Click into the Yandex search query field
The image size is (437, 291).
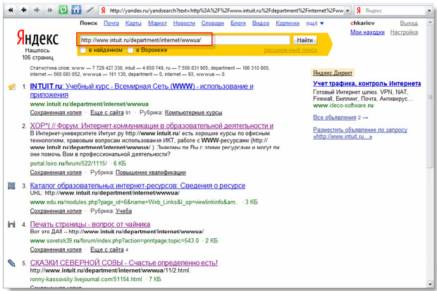pos(184,40)
